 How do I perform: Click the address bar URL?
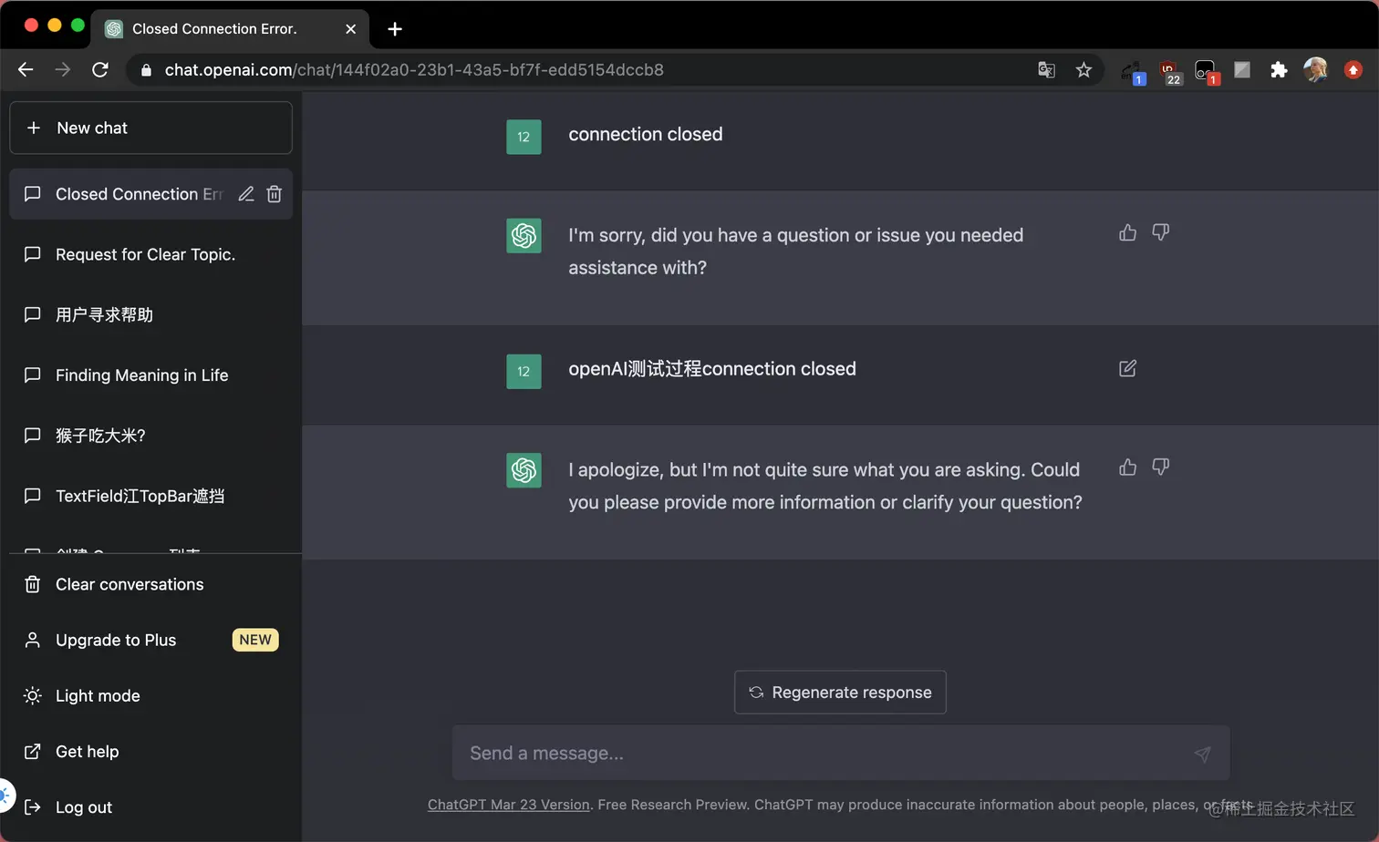click(x=414, y=70)
